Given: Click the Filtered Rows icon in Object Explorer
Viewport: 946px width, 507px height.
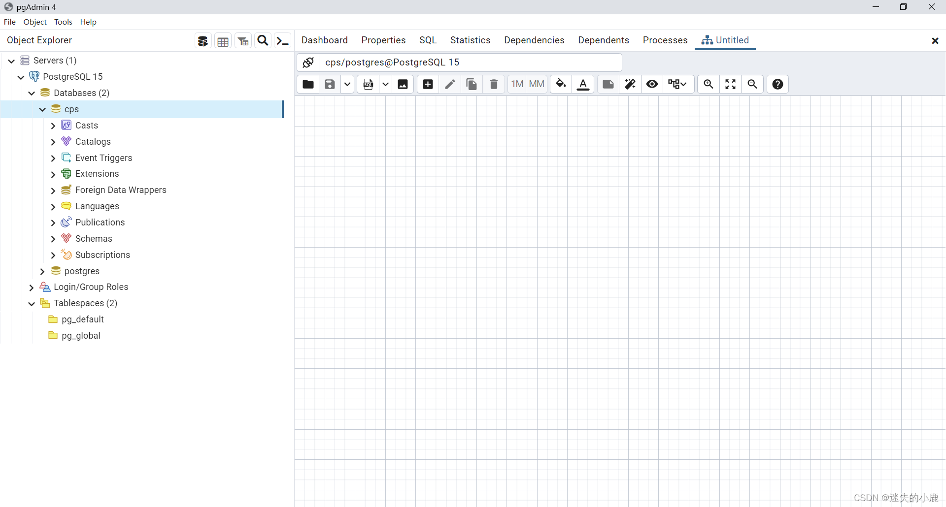Looking at the screenshot, I should pos(243,41).
